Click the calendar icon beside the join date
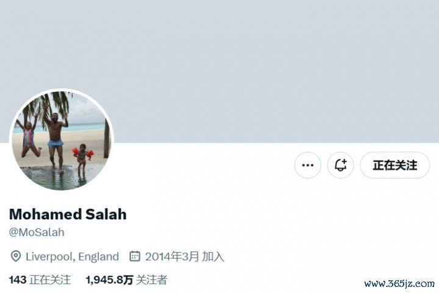This screenshot has width=439, height=293. [x=135, y=256]
